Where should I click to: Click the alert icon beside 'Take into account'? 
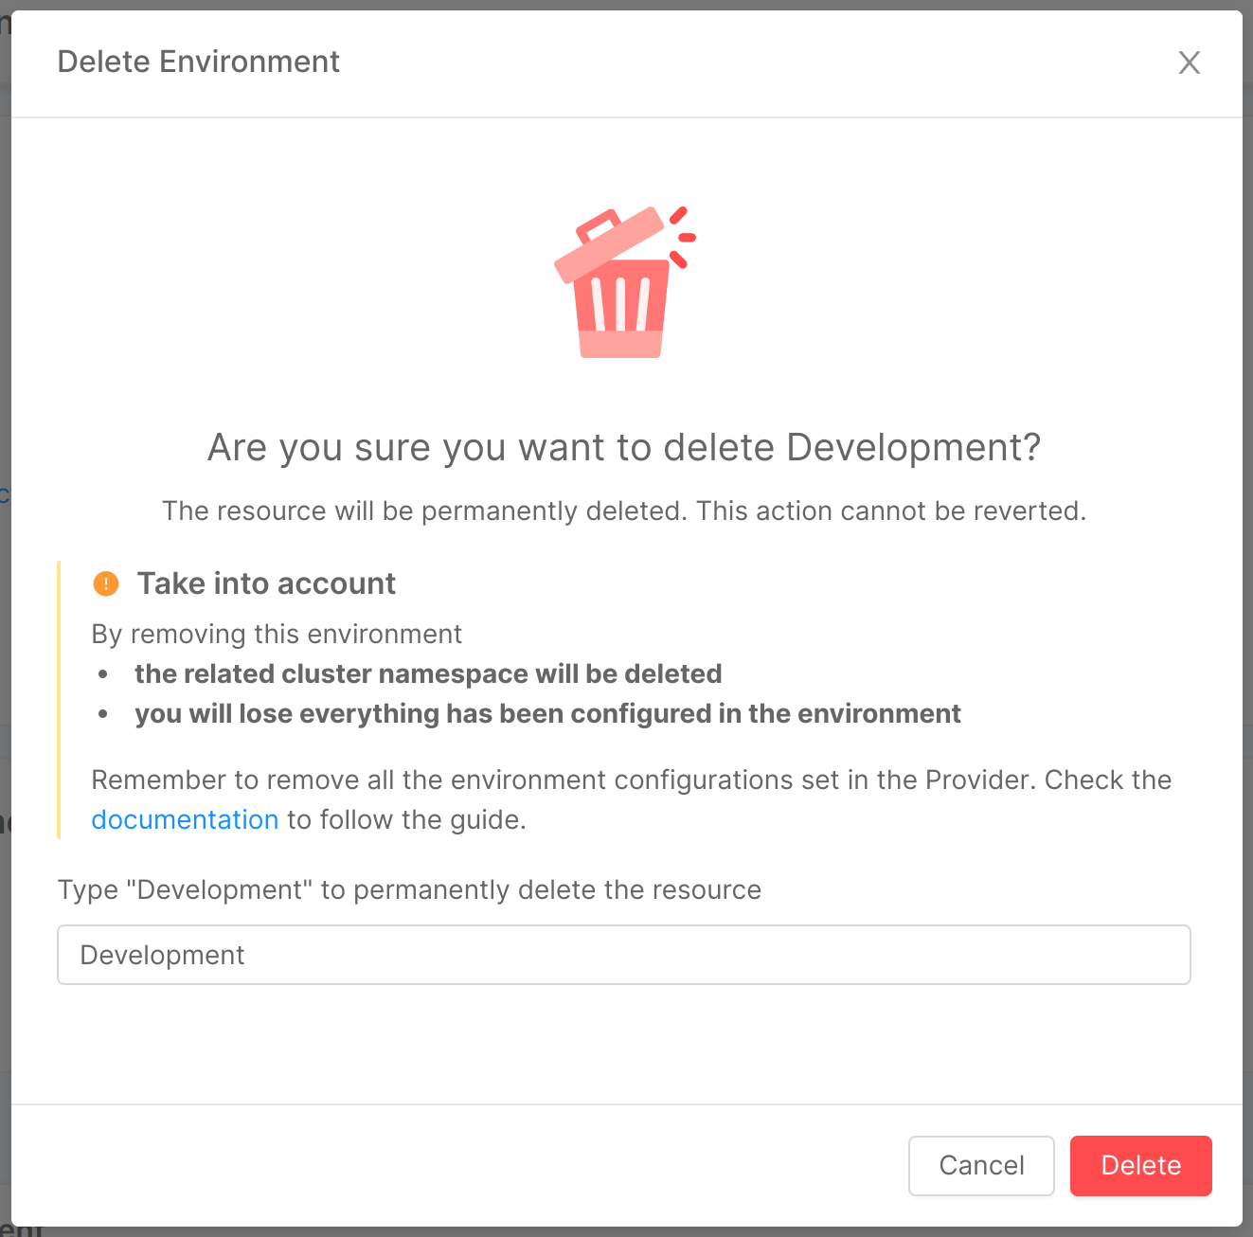point(106,583)
